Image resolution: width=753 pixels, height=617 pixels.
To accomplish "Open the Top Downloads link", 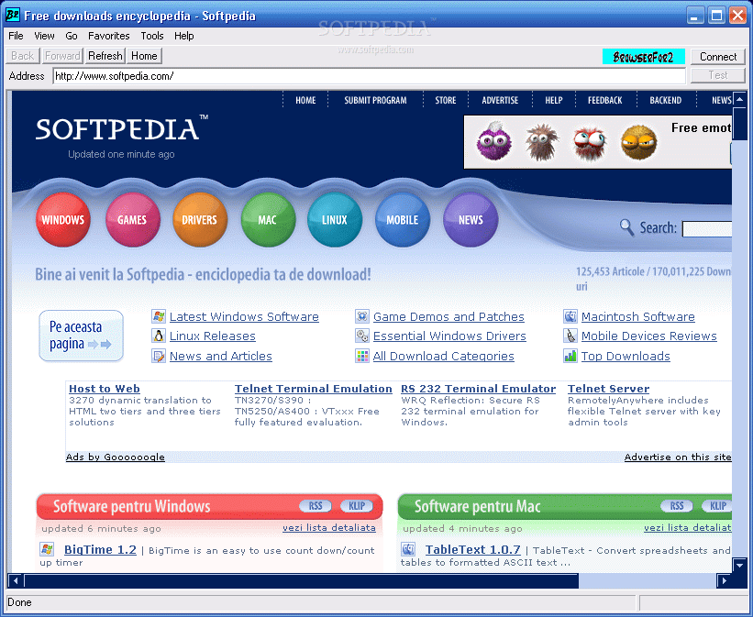I will 626,357.
